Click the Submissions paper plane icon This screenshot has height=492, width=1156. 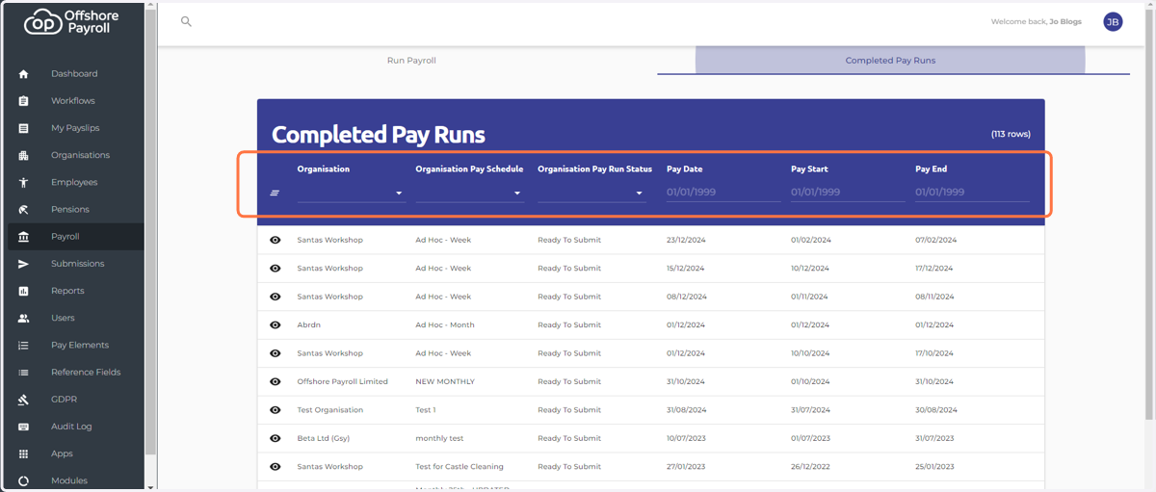24,264
